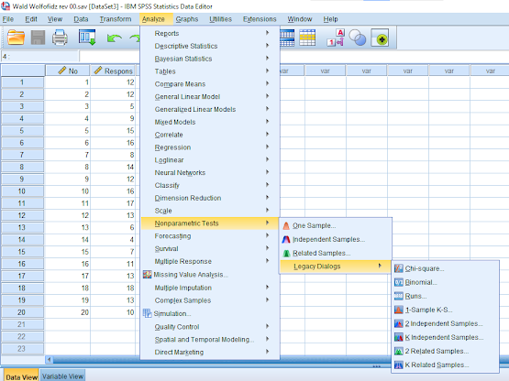The image size is (509, 381).
Task: Open the Edit menu
Action: [31, 19]
